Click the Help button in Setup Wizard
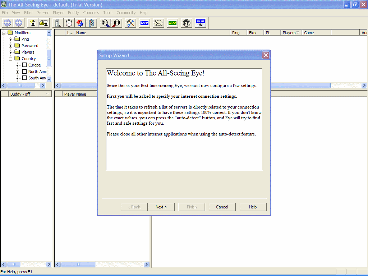368x276 pixels. 253,207
